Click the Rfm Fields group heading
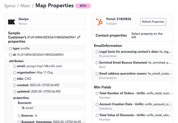The image size is (178, 123). pos(102,87)
